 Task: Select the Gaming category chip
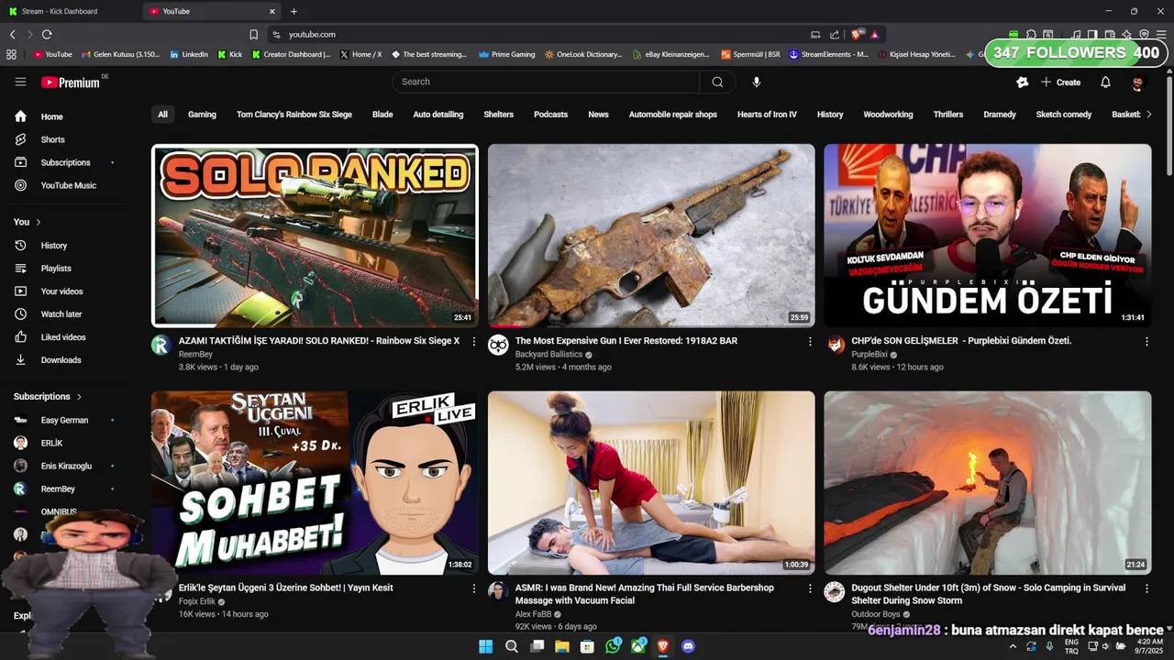coord(202,115)
